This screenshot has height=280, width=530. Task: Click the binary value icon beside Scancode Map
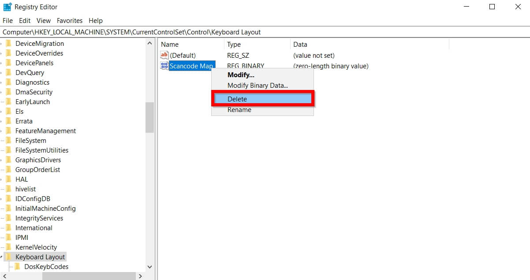(x=164, y=66)
